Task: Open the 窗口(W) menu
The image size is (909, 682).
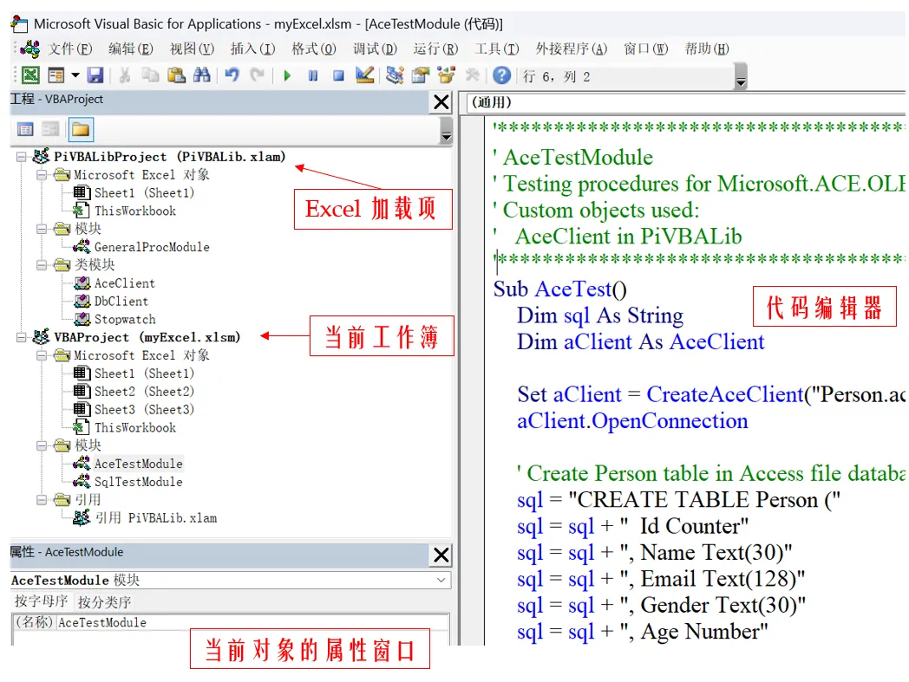Action: [646, 49]
